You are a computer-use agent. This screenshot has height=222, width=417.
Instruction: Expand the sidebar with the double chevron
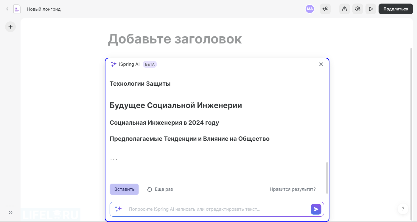coord(10,212)
